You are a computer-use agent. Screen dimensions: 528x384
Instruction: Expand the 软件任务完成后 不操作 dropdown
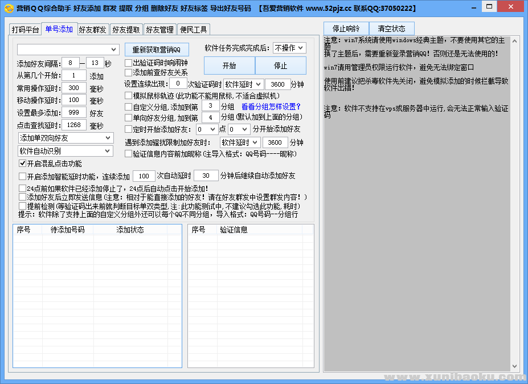coord(289,48)
